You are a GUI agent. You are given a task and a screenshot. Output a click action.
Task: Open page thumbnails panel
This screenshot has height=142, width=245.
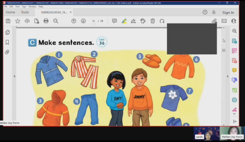coord(7,32)
